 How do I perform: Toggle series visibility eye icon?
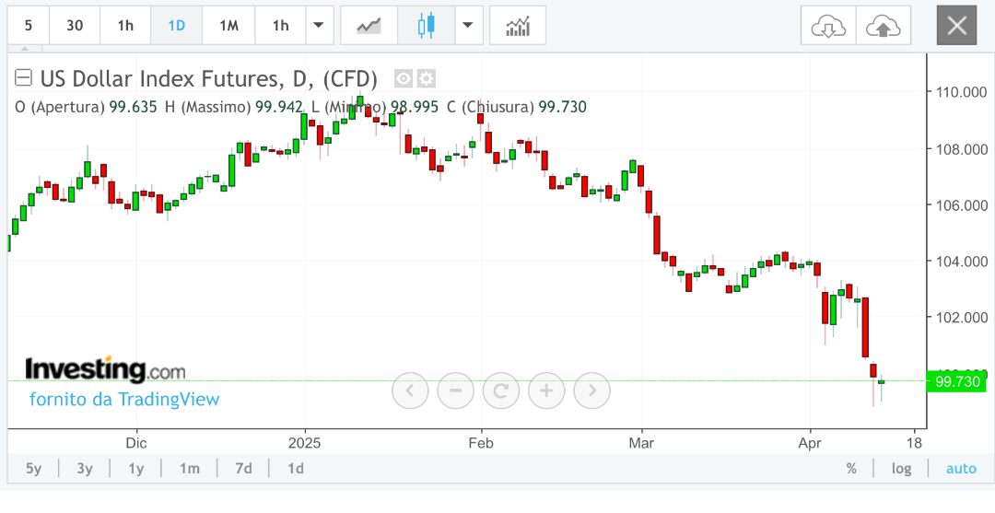click(404, 79)
